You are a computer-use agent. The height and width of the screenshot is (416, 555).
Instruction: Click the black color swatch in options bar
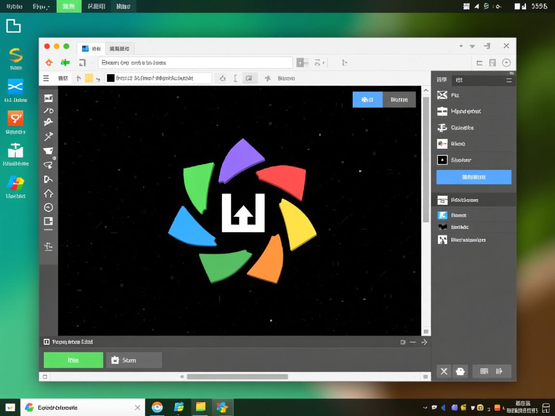click(x=110, y=78)
